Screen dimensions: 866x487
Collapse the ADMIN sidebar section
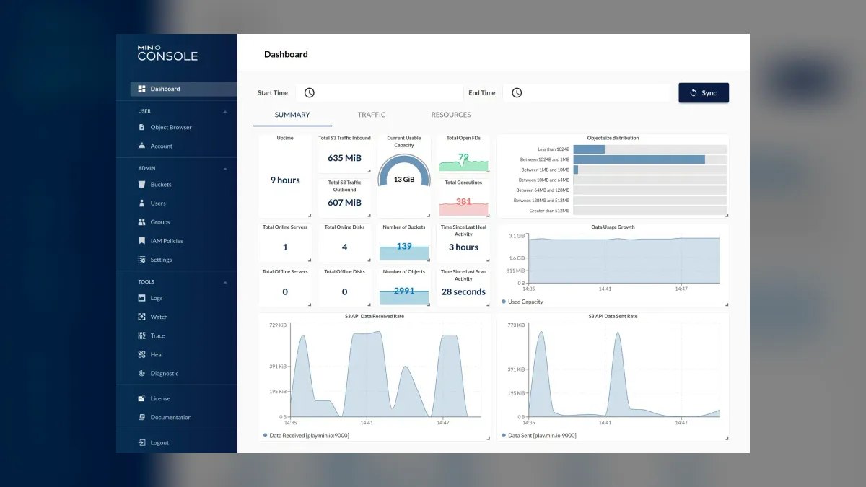click(225, 168)
